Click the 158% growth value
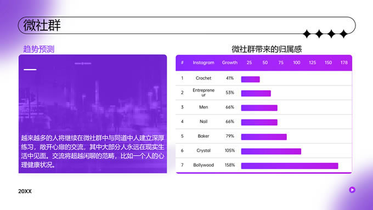This screenshot has height=210, width=373. point(230,165)
